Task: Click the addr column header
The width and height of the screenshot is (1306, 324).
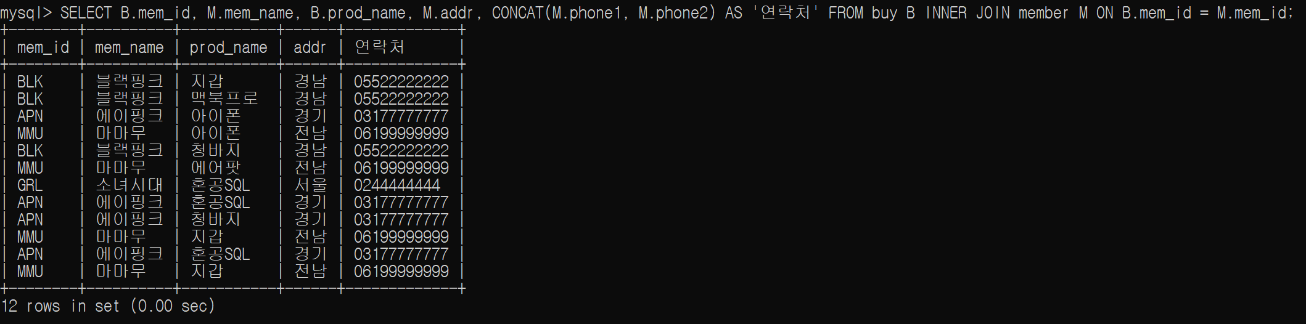Action: click(310, 47)
